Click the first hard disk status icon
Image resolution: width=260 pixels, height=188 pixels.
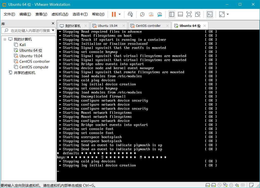[208, 185]
